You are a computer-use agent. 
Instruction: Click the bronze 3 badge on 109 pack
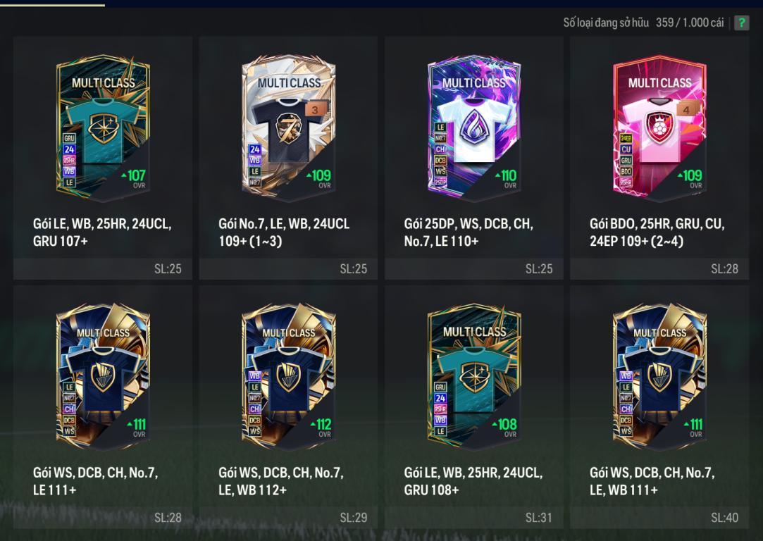[x=315, y=109]
